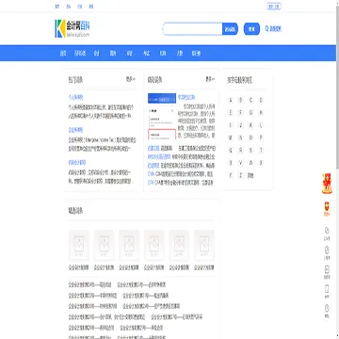Browse entries starting with letter C

click(x=250, y=101)
